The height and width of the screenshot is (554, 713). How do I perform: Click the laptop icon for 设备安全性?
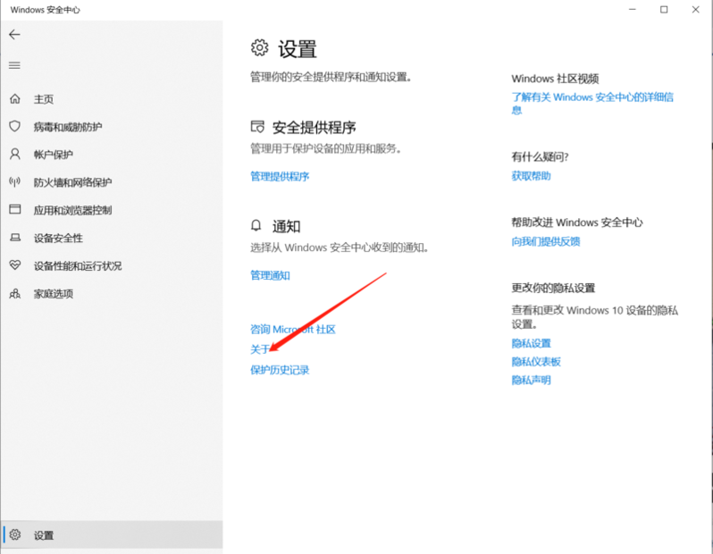pos(15,238)
